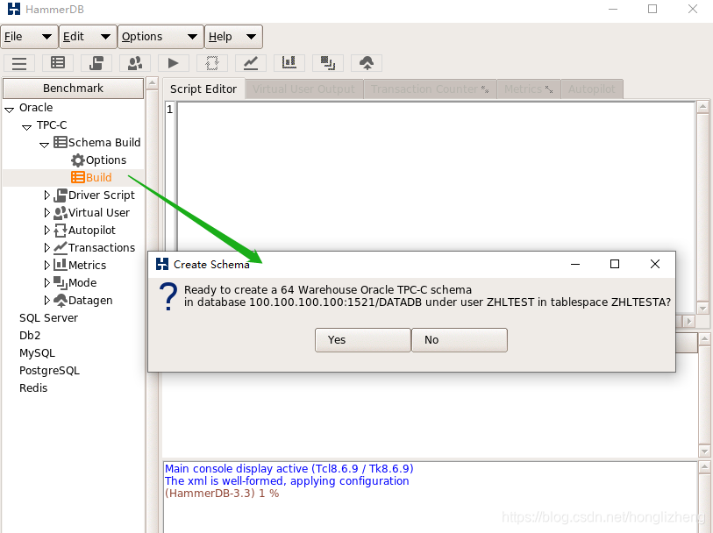Click the Options gear icon in tree
Image resolution: width=713 pixels, height=533 pixels.
pyautogui.click(x=78, y=160)
